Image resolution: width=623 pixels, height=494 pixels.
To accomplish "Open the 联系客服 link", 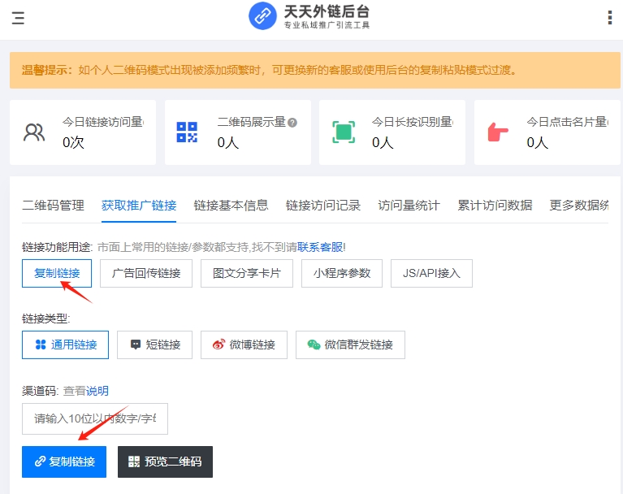I will (x=320, y=246).
